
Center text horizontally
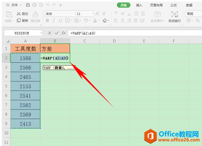point(123,20)
